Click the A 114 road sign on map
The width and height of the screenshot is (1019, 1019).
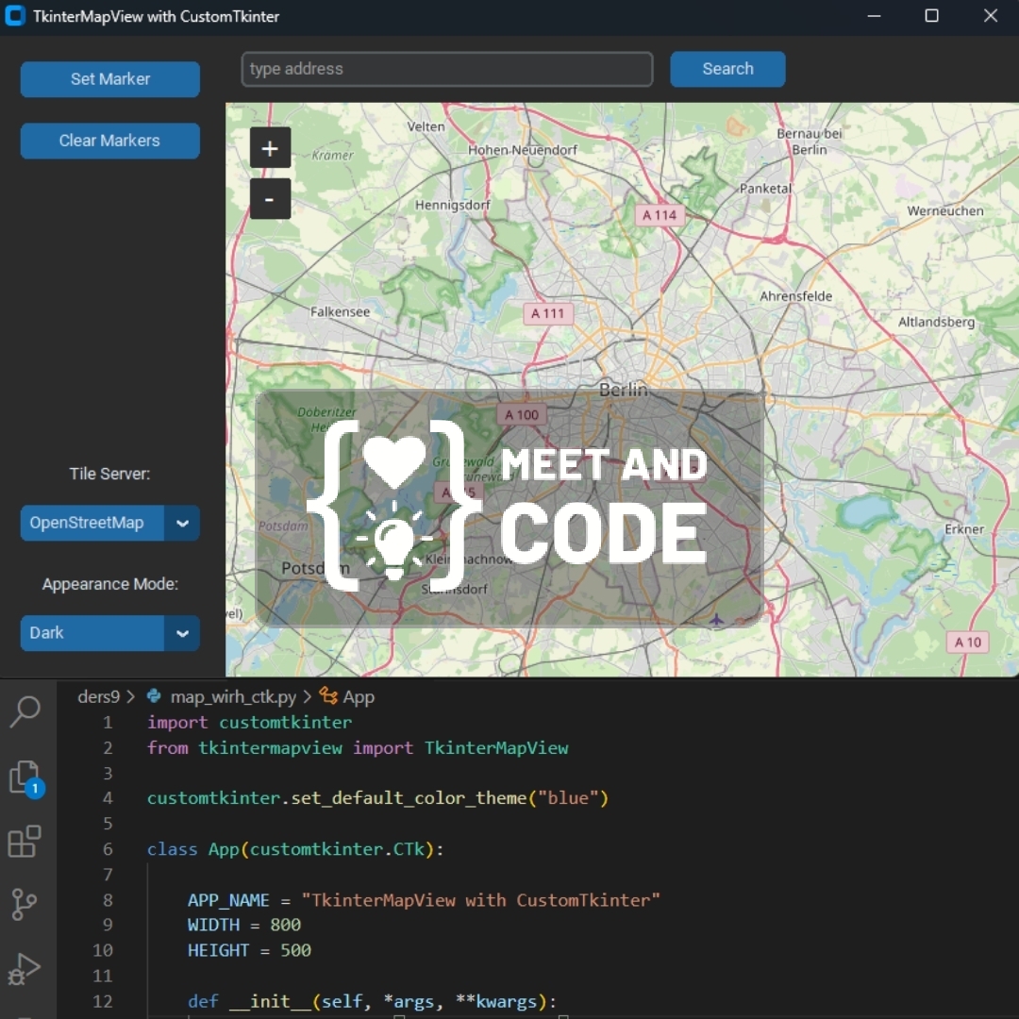tap(659, 215)
